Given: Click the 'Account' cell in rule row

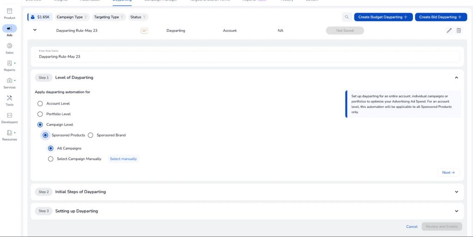Looking at the screenshot, I should click(230, 30).
